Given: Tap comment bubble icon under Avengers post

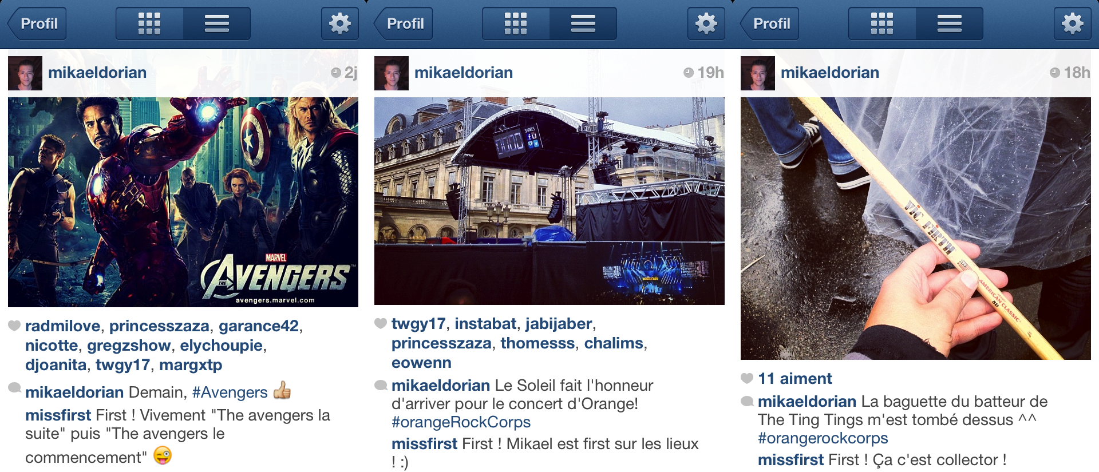Looking at the screenshot, I should [x=14, y=388].
